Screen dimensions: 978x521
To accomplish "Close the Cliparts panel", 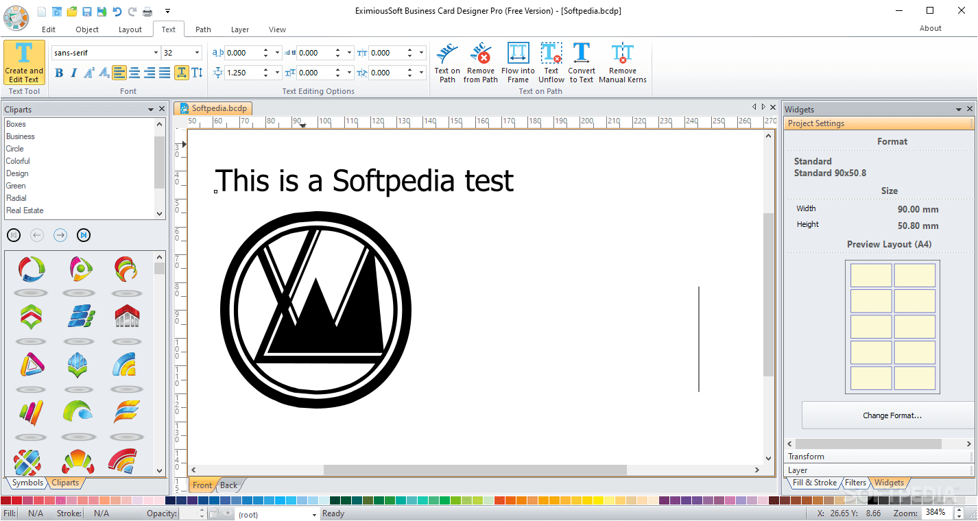I will click(x=162, y=110).
